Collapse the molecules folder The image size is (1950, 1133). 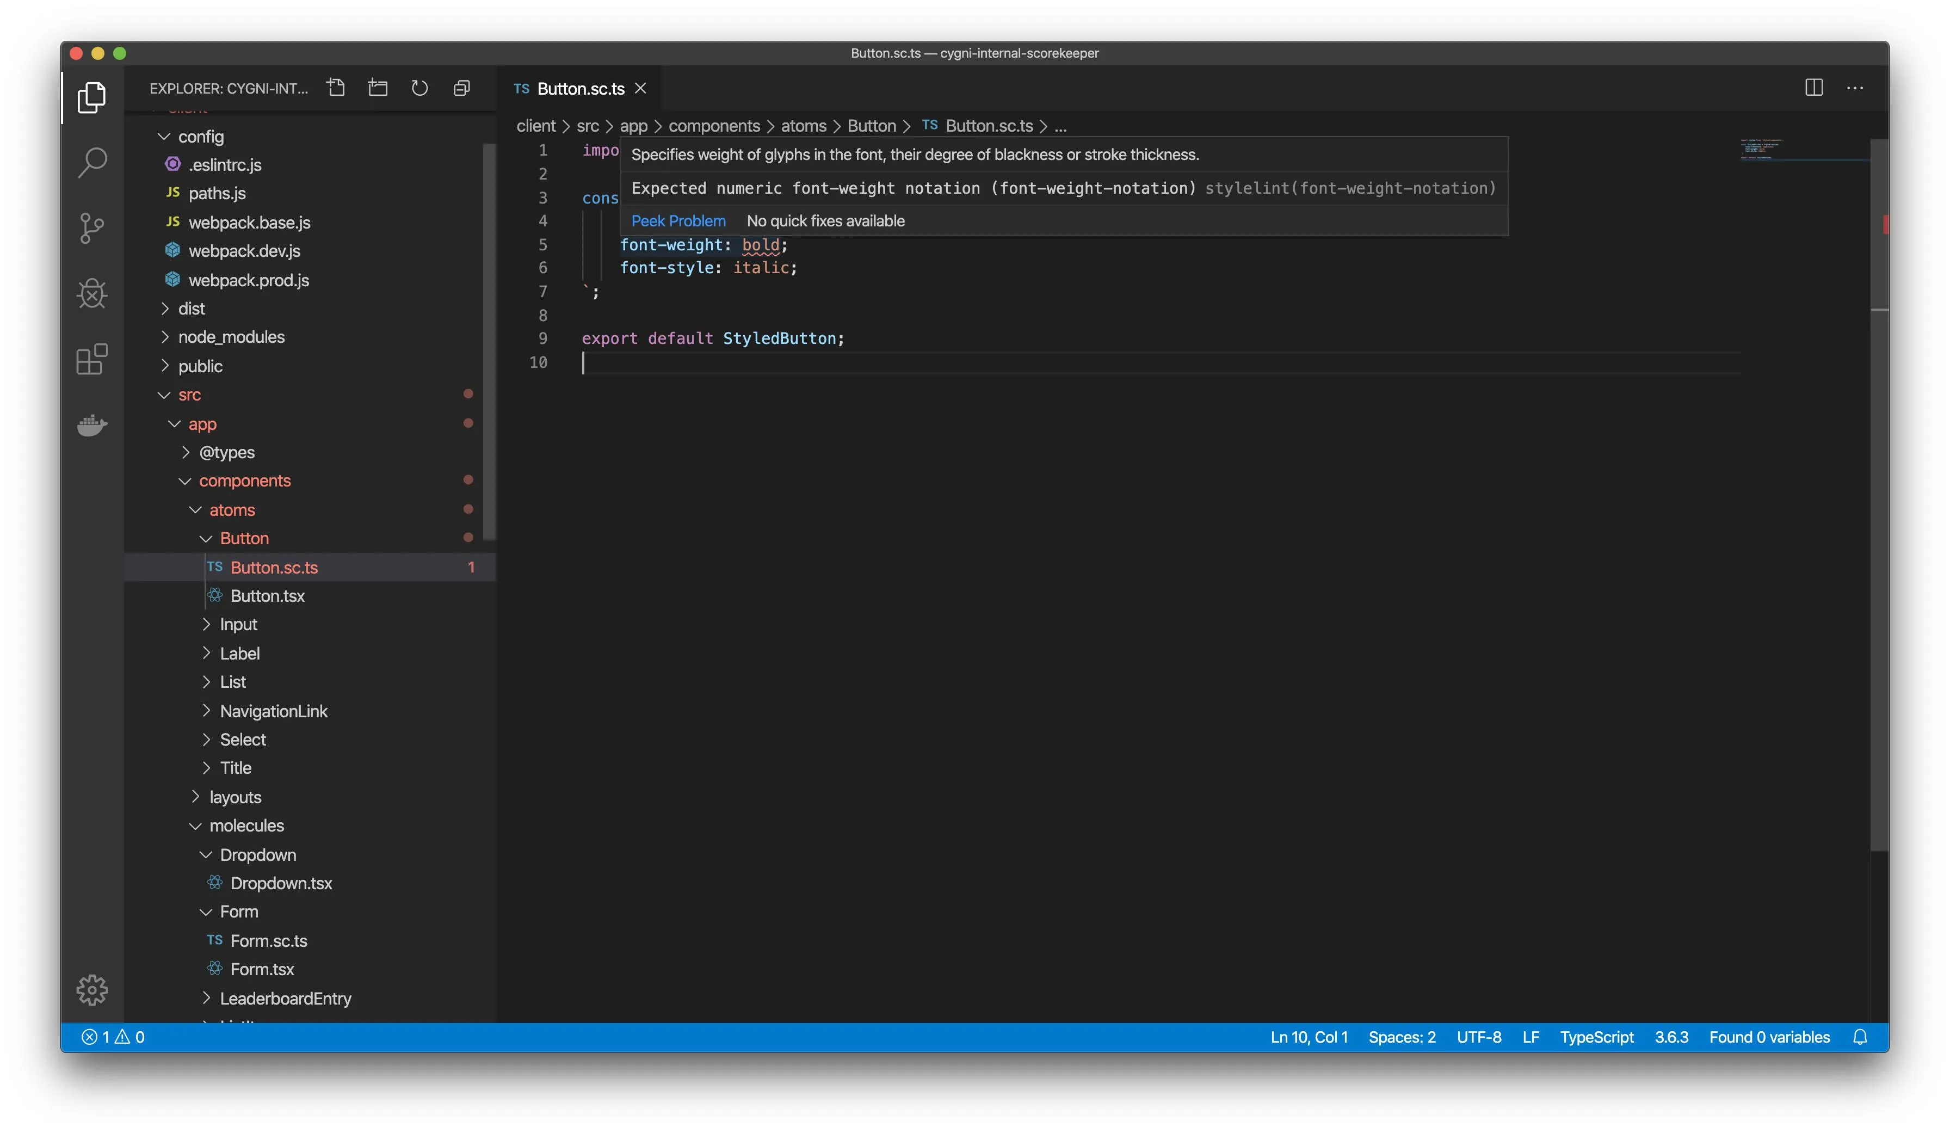246,826
